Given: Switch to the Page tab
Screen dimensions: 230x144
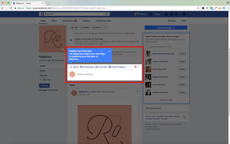Looking at the screenshot, I should point(43,21).
